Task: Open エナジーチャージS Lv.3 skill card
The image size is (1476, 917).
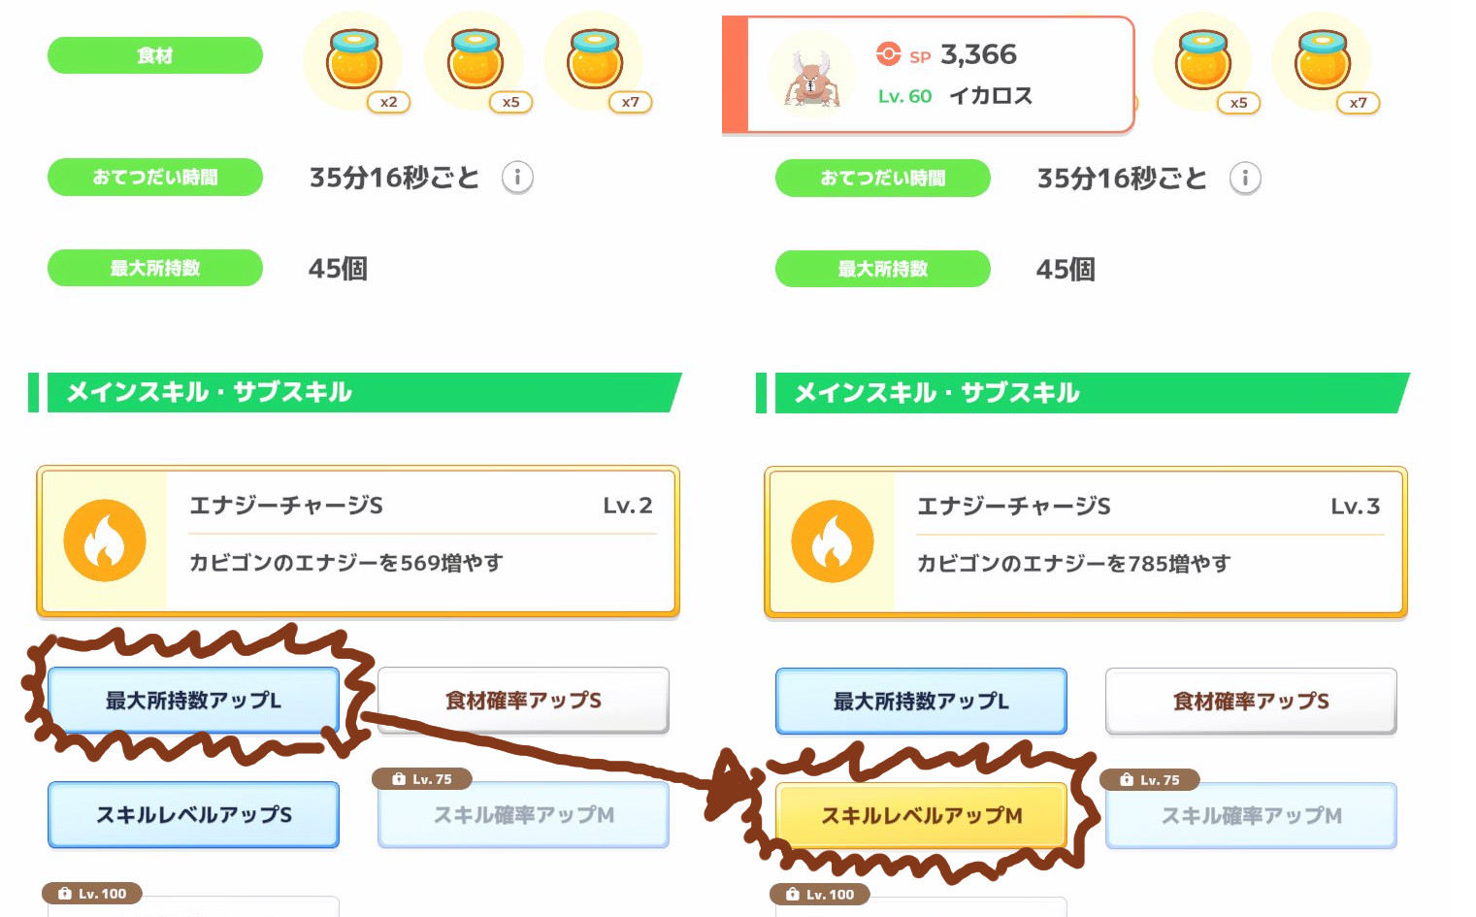Action: (x=1086, y=542)
